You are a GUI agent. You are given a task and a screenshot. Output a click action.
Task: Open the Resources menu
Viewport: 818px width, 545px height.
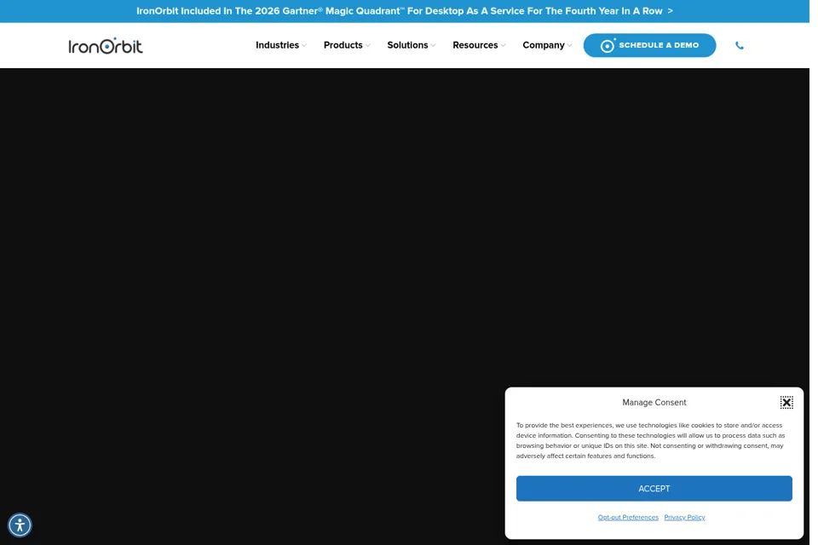475,45
